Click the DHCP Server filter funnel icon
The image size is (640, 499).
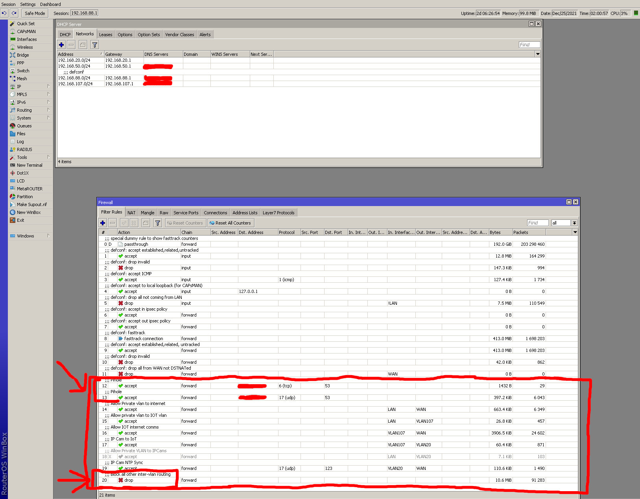(95, 45)
